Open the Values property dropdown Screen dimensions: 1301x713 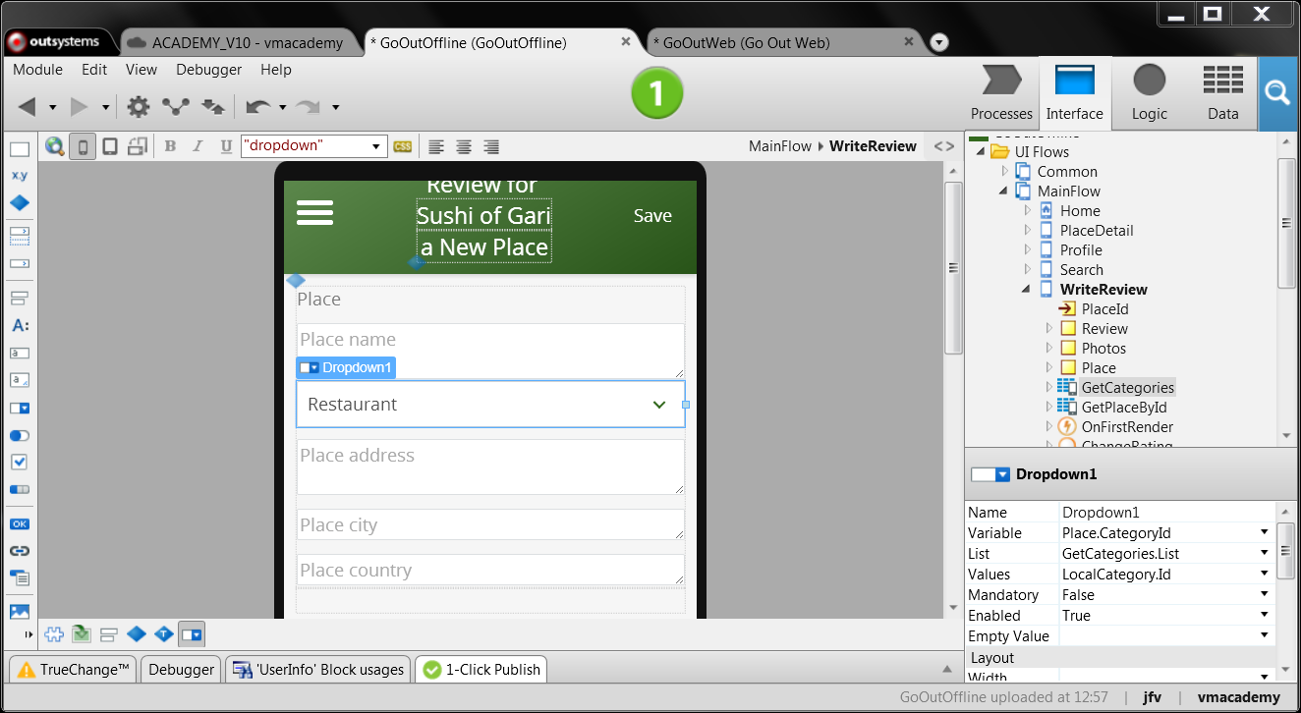click(x=1263, y=574)
